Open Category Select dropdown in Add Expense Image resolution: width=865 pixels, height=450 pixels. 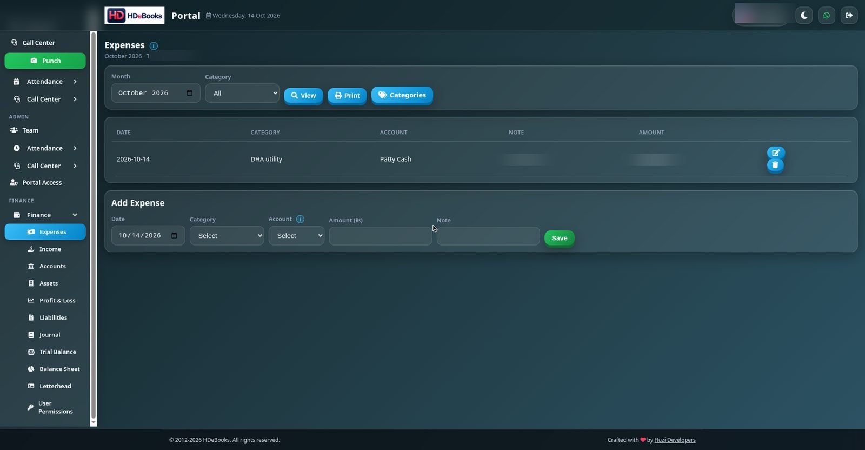point(227,236)
